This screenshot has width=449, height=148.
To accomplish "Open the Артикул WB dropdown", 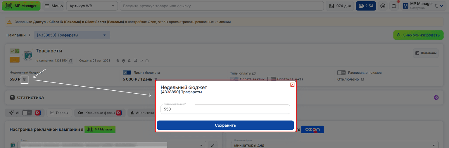I will [x=92, y=6].
